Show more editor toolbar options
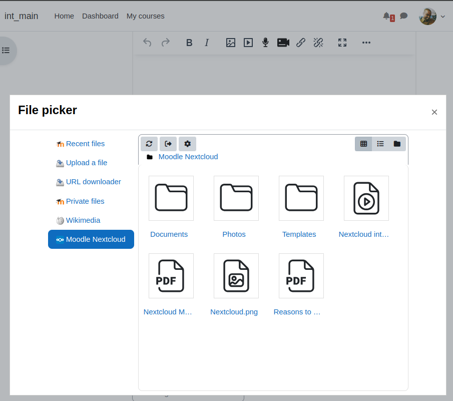The image size is (453, 401). point(366,43)
